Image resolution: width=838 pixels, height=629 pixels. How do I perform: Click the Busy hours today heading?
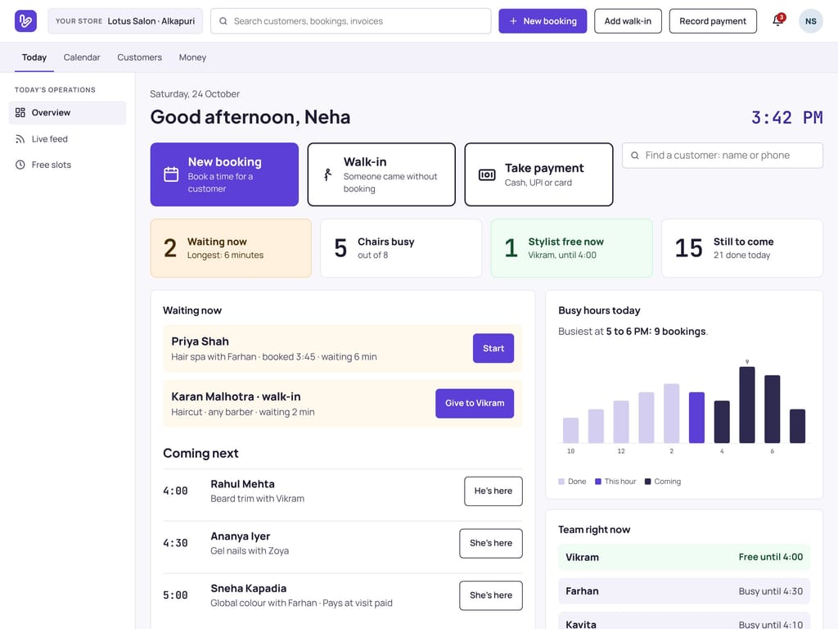point(599,310)
